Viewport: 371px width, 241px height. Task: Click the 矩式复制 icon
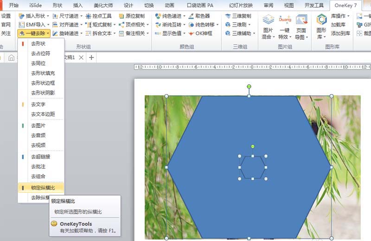[88, 25]
